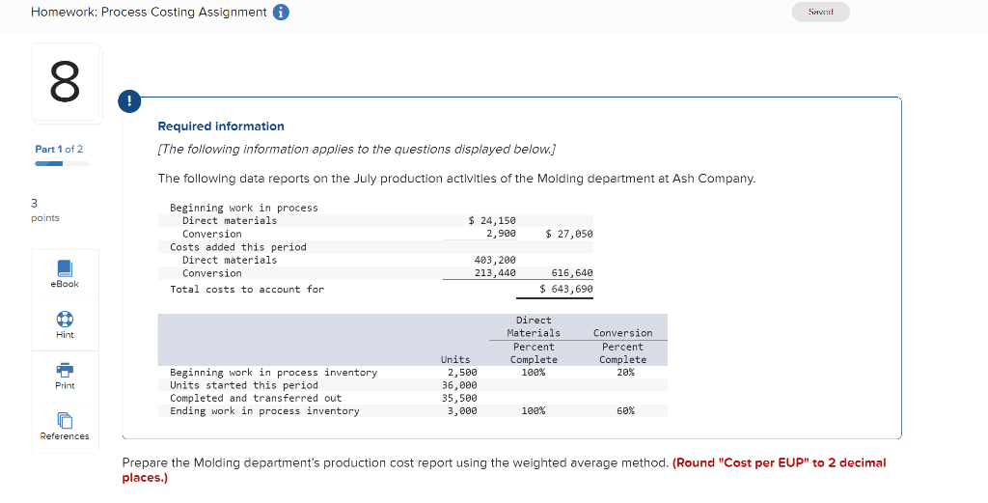988x503 pixels.
Task: Click the 2,500 units cell
Action: pos(462,373)
